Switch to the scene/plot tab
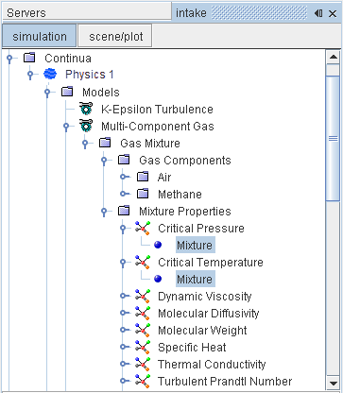 point(115,37)
